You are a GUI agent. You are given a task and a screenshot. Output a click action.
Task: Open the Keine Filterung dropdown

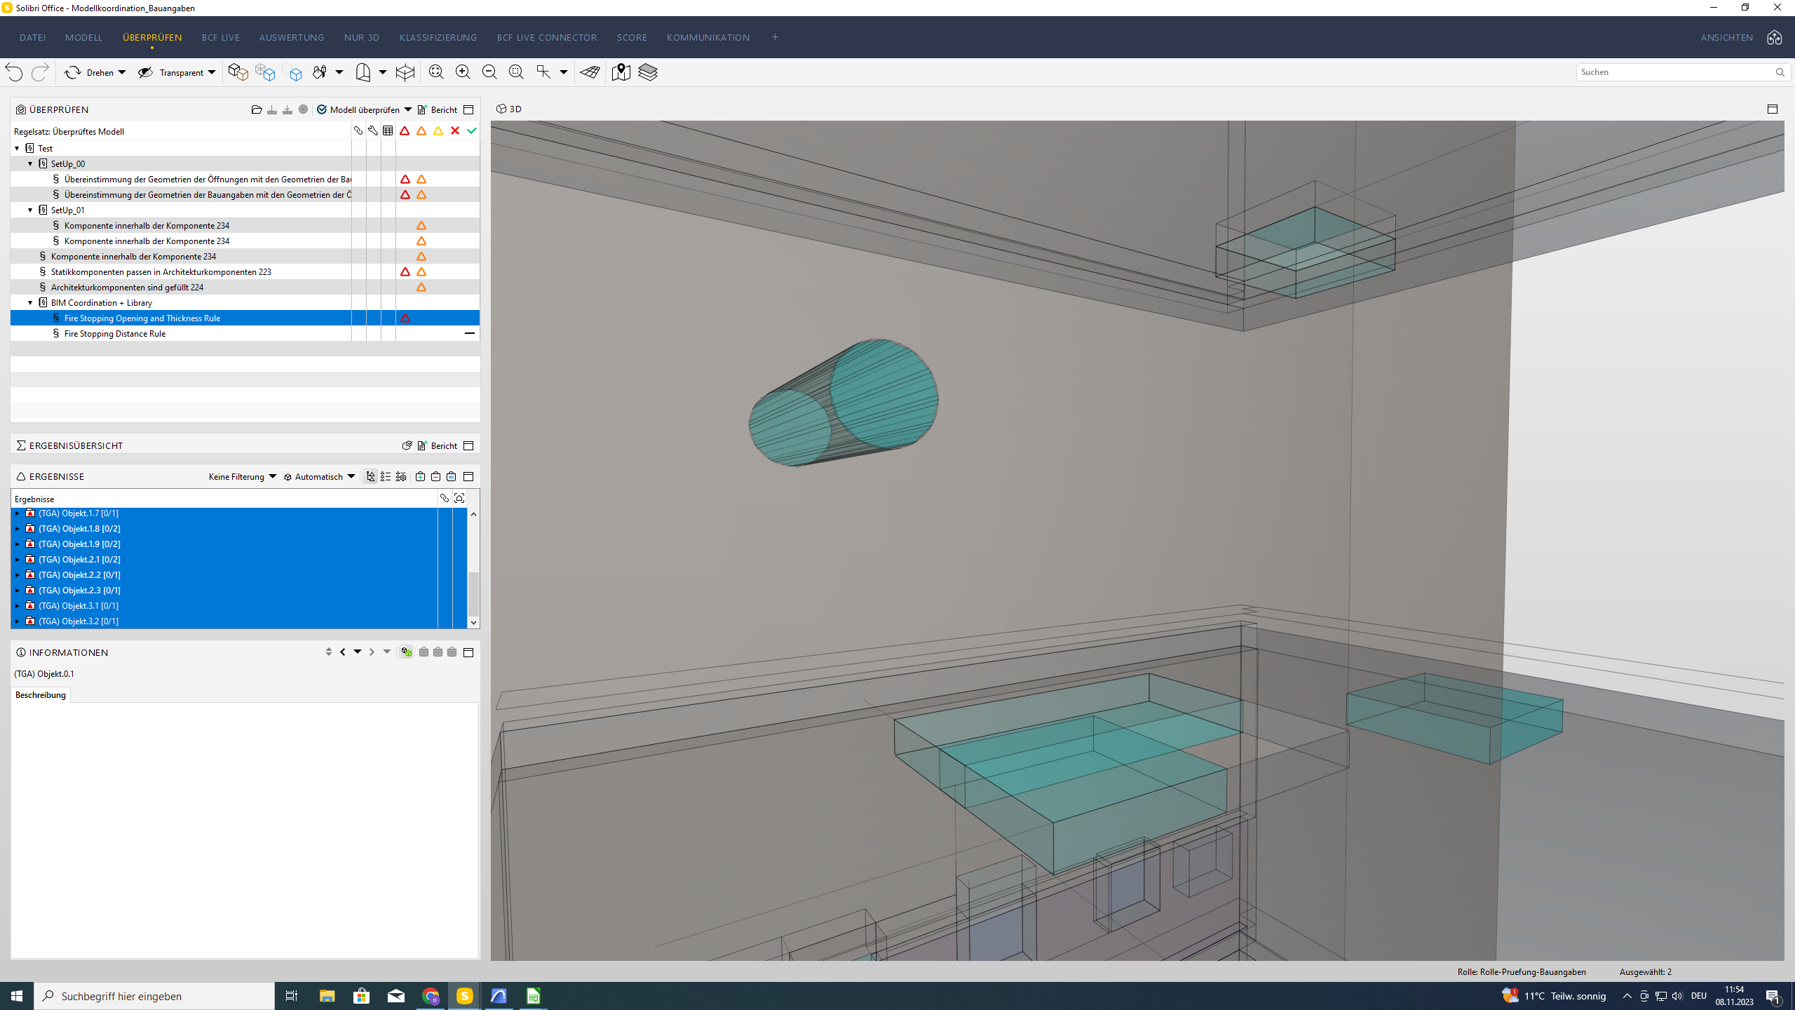pyautogui.click(x=242, y=476)
